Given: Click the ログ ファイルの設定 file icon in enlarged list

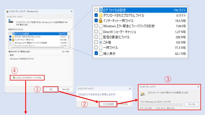Looking at the screenshot, I should pos(101,10).
